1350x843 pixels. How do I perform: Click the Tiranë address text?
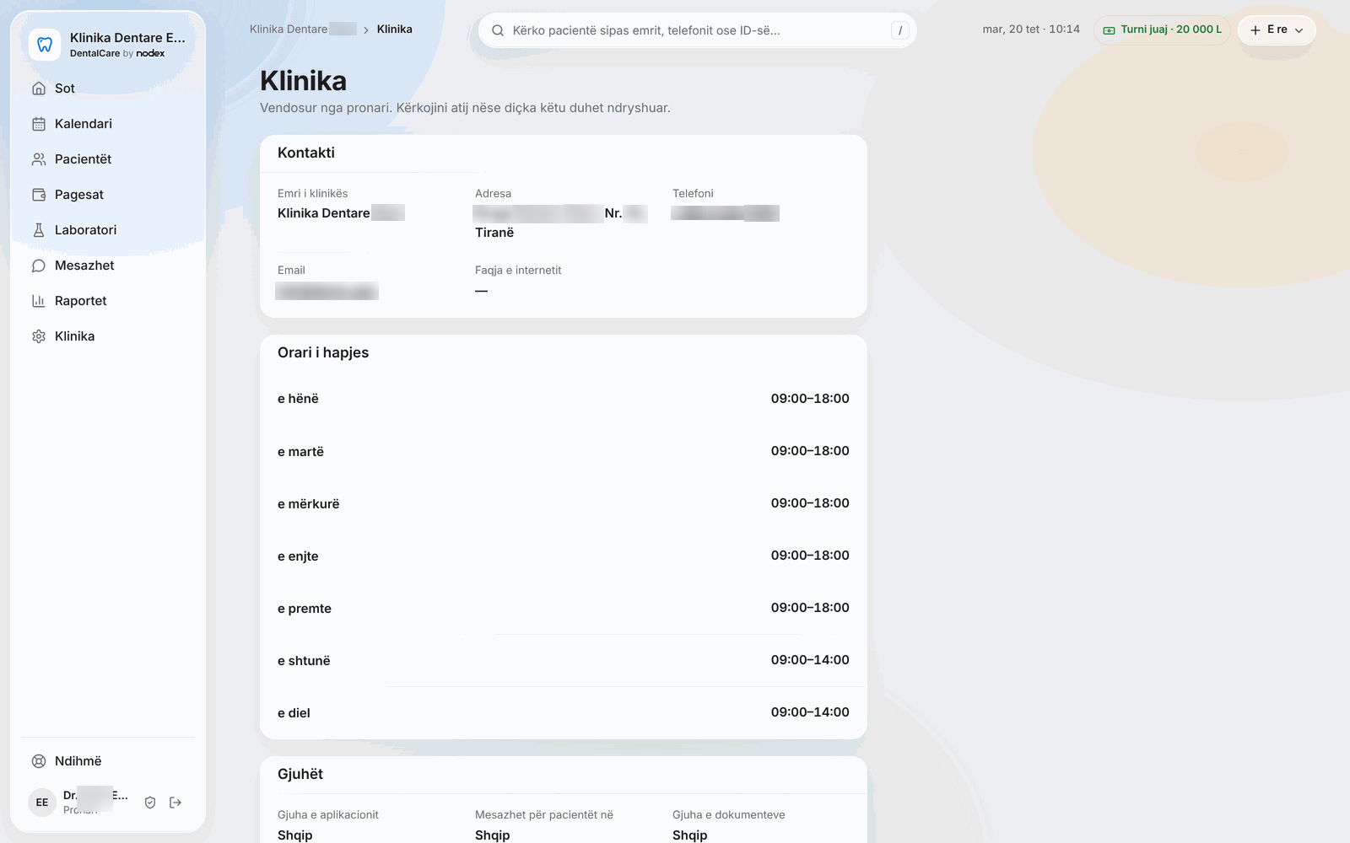click(x=494, y=233)
